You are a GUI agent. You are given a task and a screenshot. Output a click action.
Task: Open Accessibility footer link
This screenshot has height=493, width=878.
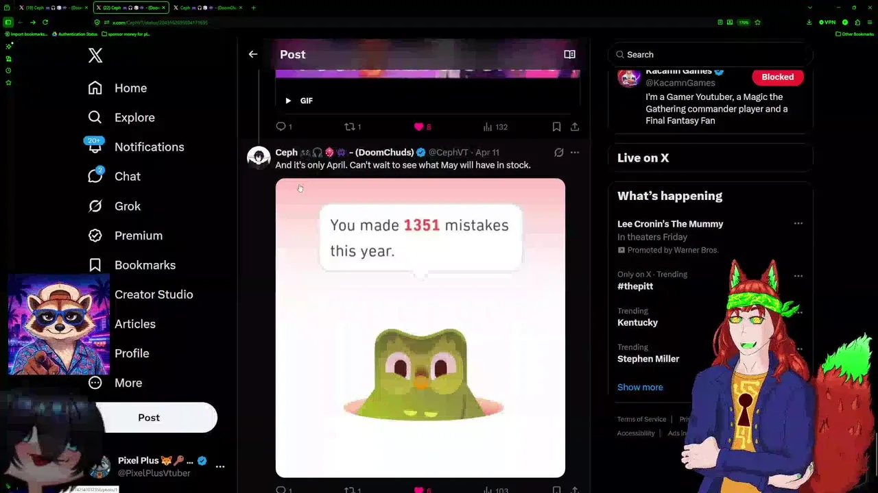[636, 433]
